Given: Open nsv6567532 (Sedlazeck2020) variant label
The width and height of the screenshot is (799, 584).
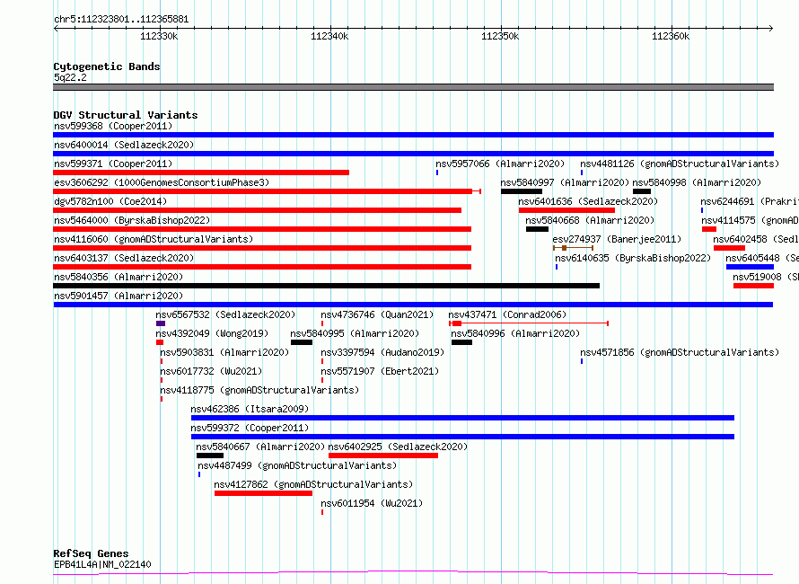Looking at the screenshot, I should pos(225,314).
